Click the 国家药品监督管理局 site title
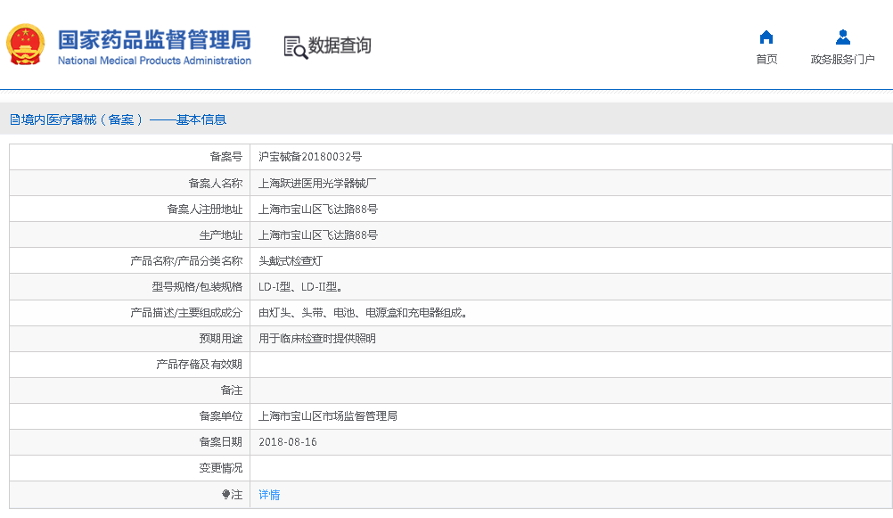Screen dimensions: 893x518 (x=154, y=40)
